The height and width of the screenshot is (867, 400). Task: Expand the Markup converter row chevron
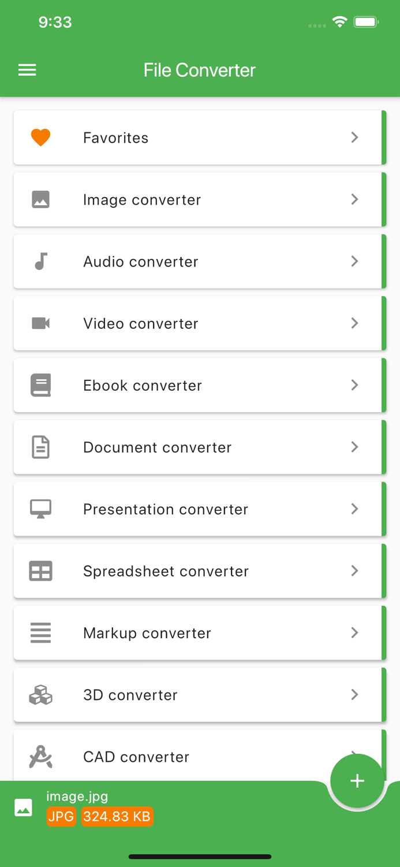coord(354,632)
